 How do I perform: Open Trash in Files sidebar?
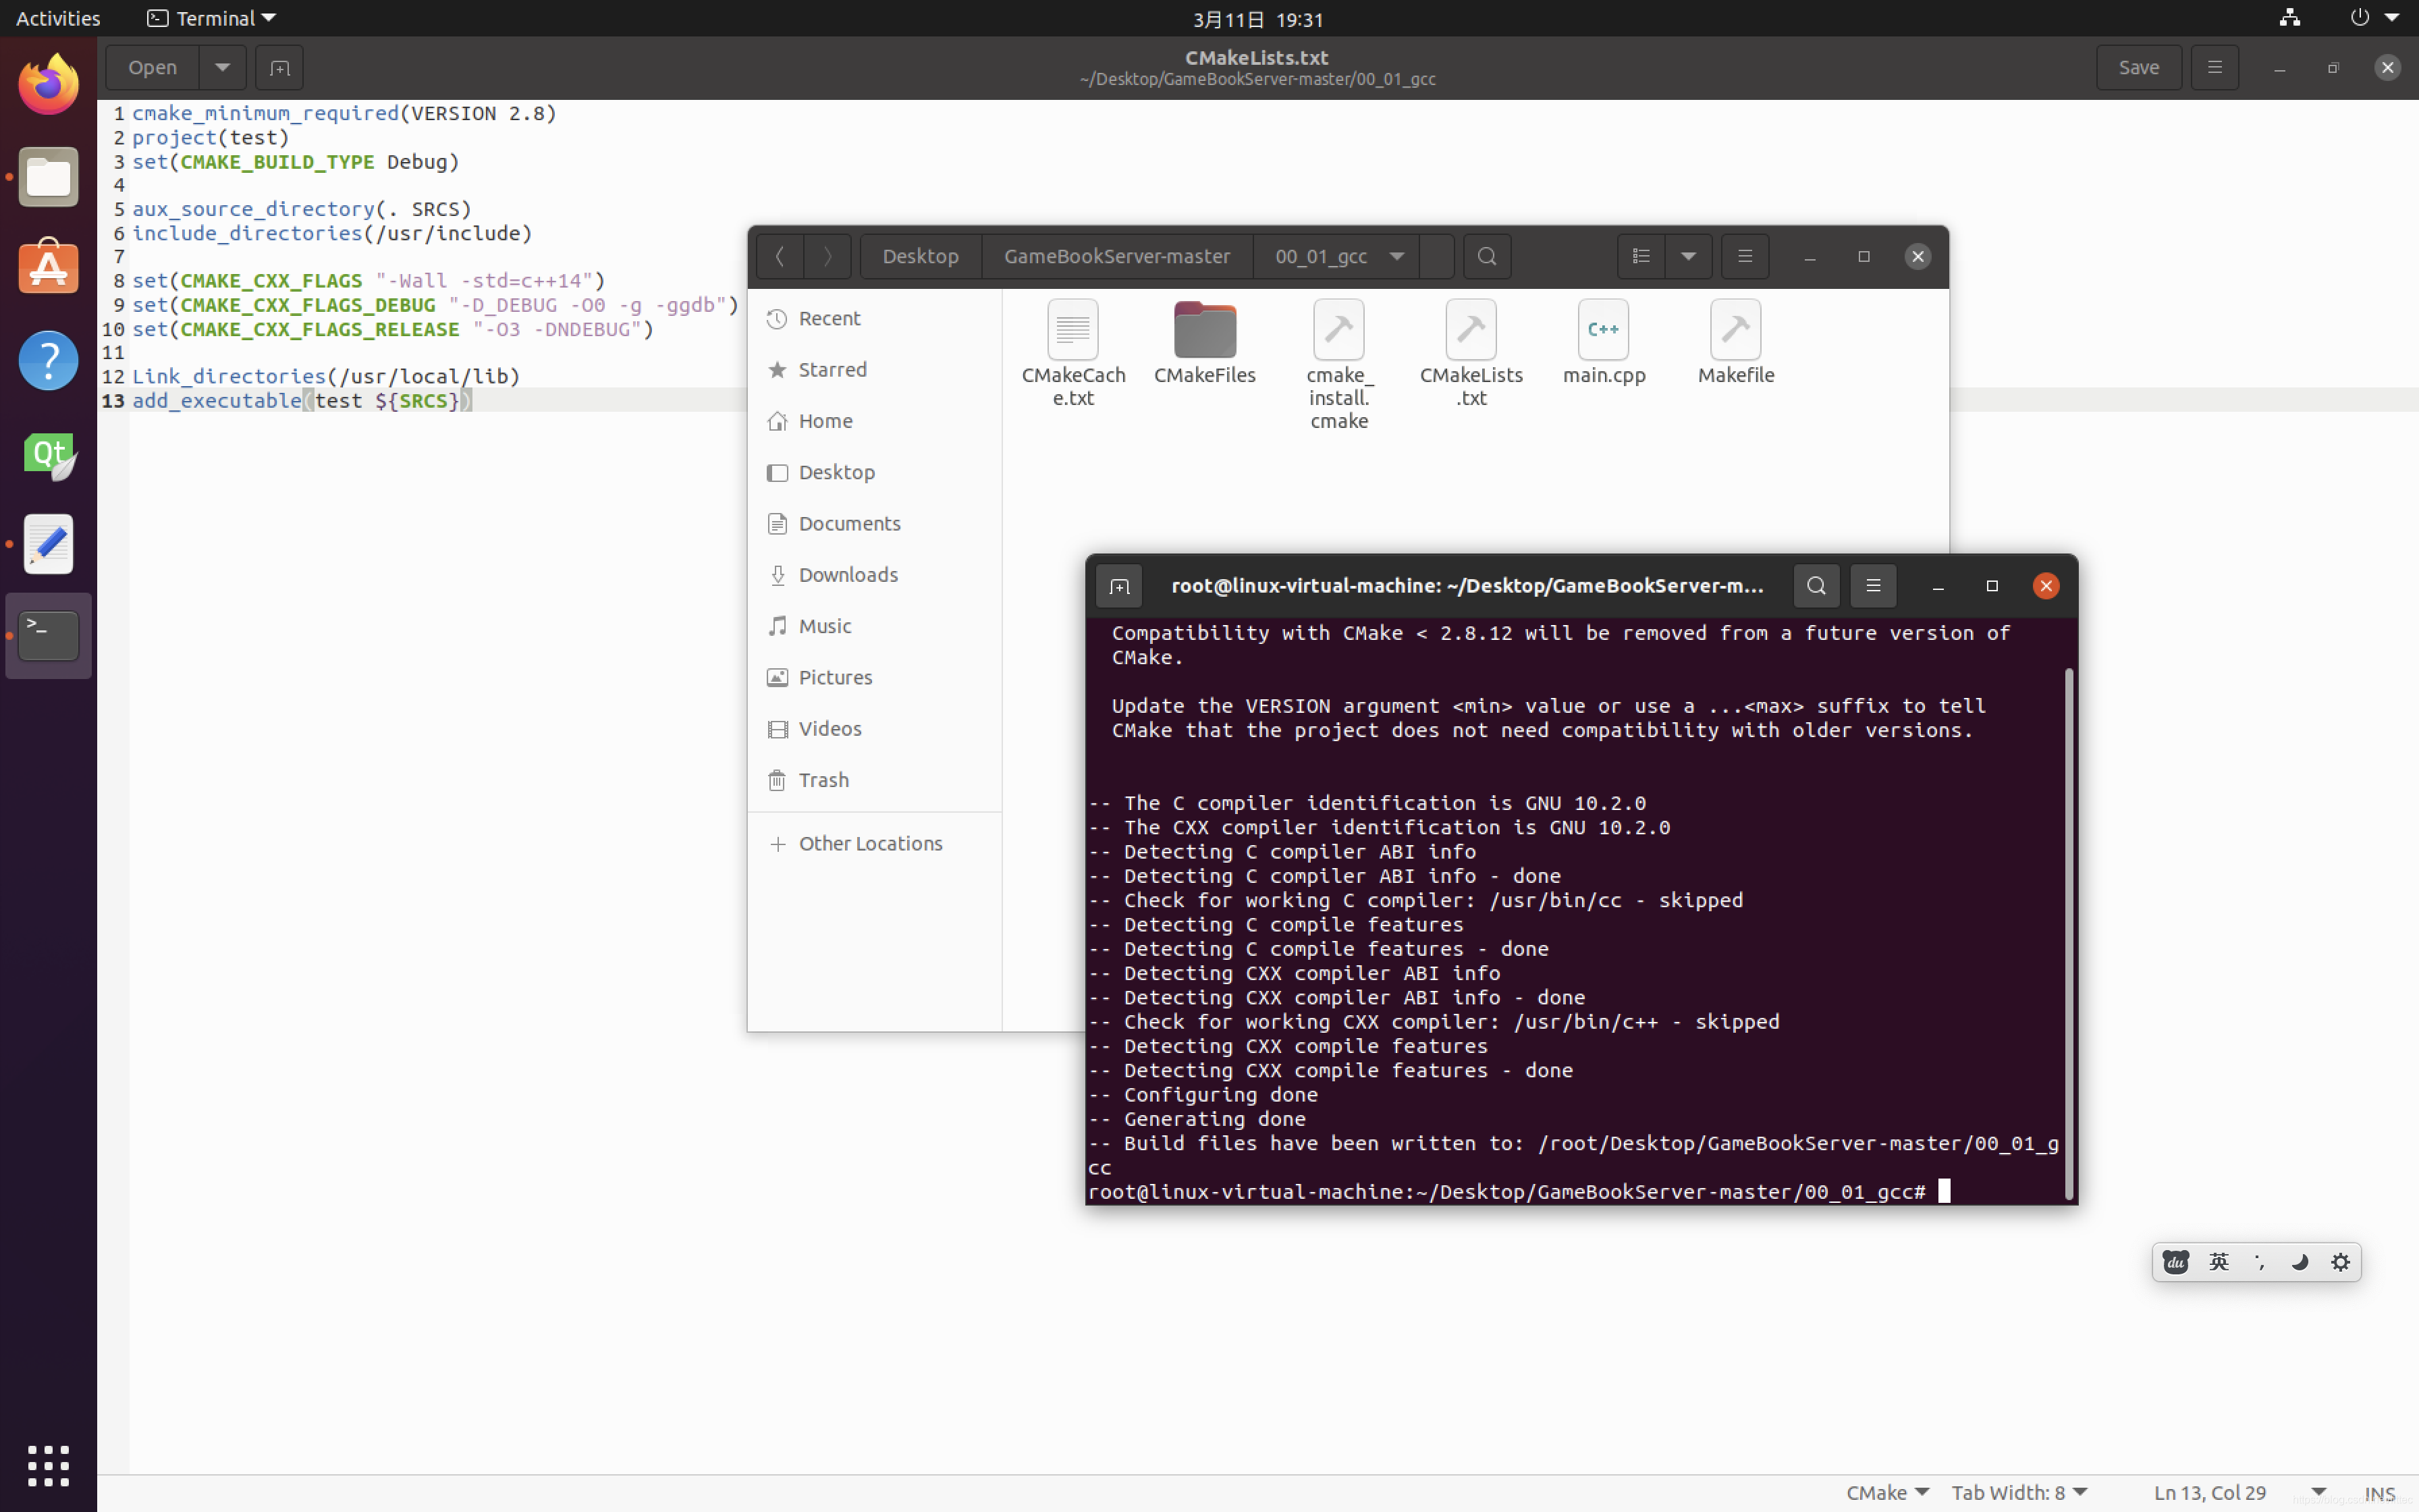pyautogui.click(x=875, y=780)
